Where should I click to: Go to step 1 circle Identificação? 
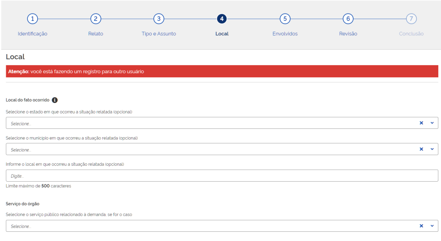click(32, 19)
